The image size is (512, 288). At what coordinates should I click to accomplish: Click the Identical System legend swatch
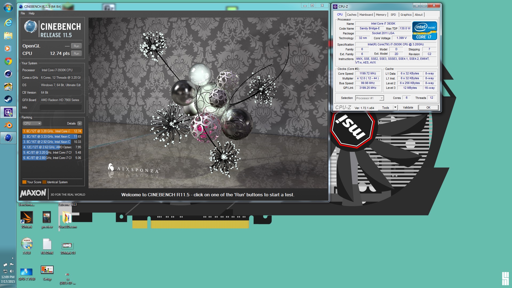[x=44, y=182]
